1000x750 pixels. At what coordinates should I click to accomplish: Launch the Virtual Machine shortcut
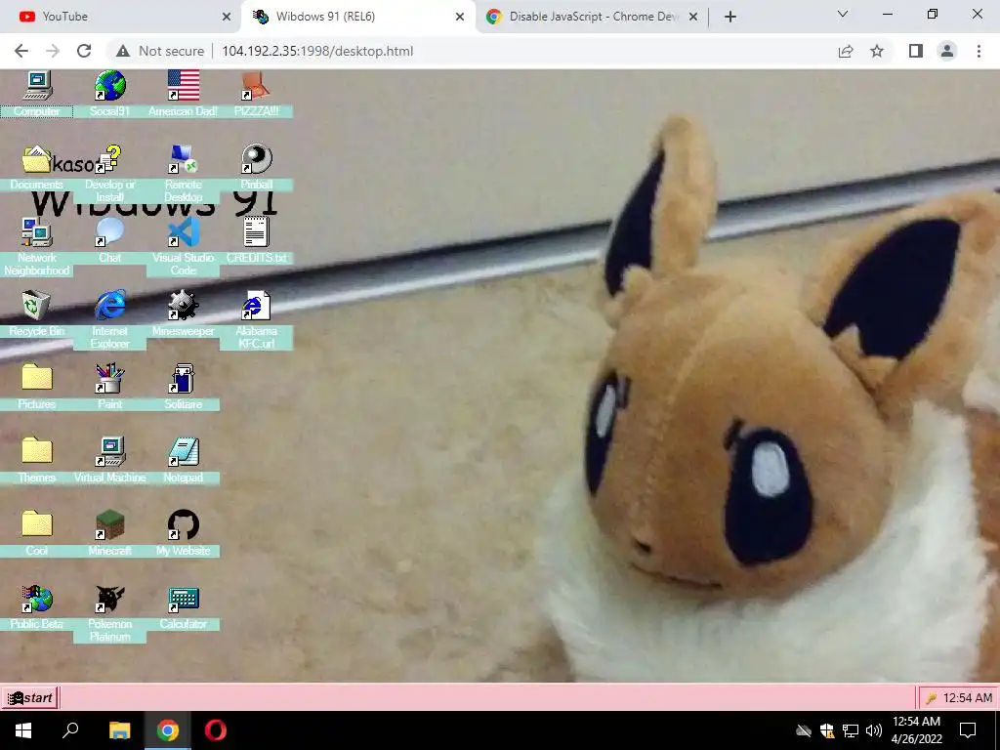point(109,452)
